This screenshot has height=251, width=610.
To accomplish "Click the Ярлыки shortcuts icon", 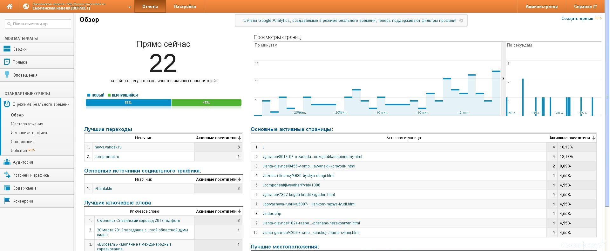I will tap(7, 62).
